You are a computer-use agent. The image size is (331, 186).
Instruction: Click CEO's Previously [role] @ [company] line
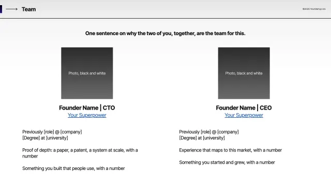pos(209,132)
